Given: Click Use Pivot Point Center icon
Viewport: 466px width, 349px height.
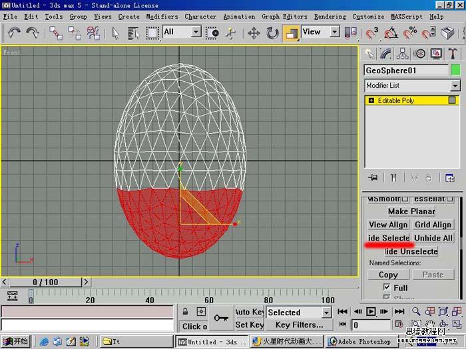Looking at the screenshot, I should (x=351, y=33).
